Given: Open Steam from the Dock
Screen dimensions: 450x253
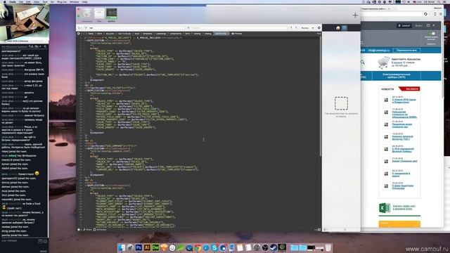Looking at the screenshot, I should click(x=274, y=247).
